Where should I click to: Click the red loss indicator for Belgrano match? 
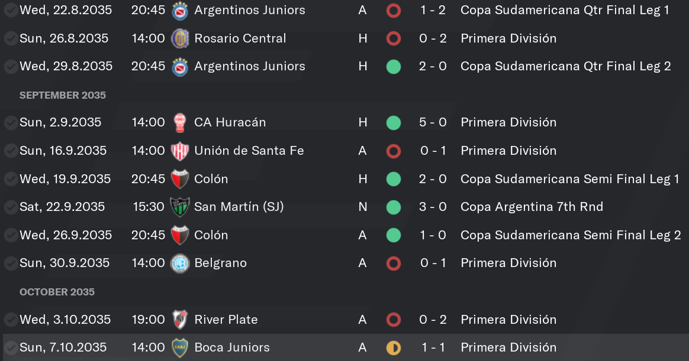tap(393, 263)
